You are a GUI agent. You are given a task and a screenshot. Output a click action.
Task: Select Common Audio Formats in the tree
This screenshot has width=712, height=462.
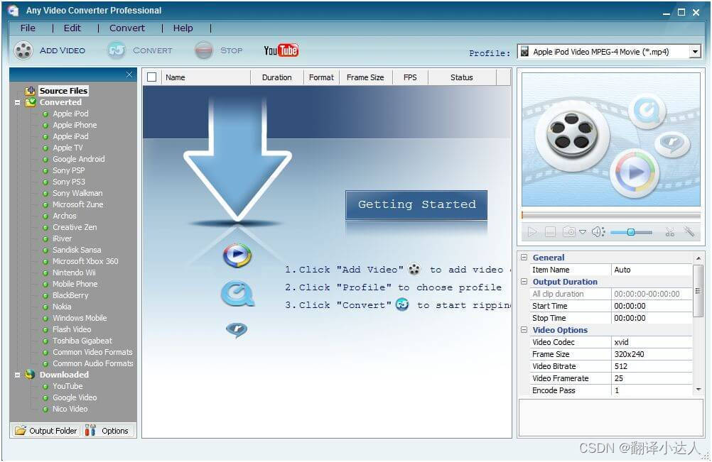click(x=92, y=363)
